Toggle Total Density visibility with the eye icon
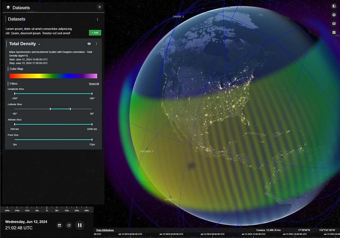 pos(89,44)
